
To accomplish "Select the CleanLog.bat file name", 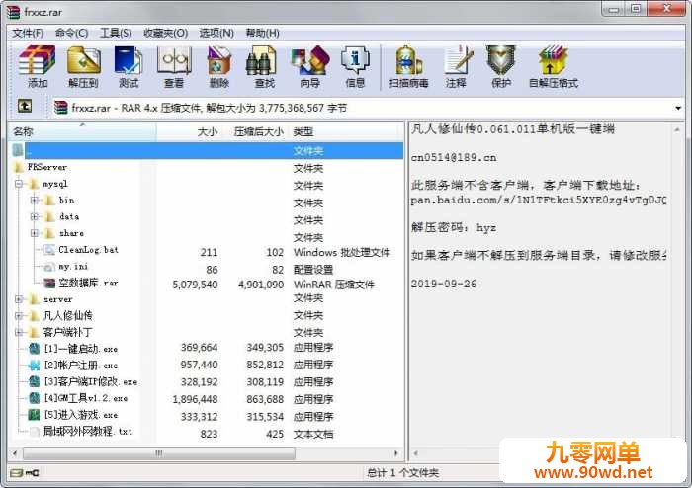I will click(88, 250).
